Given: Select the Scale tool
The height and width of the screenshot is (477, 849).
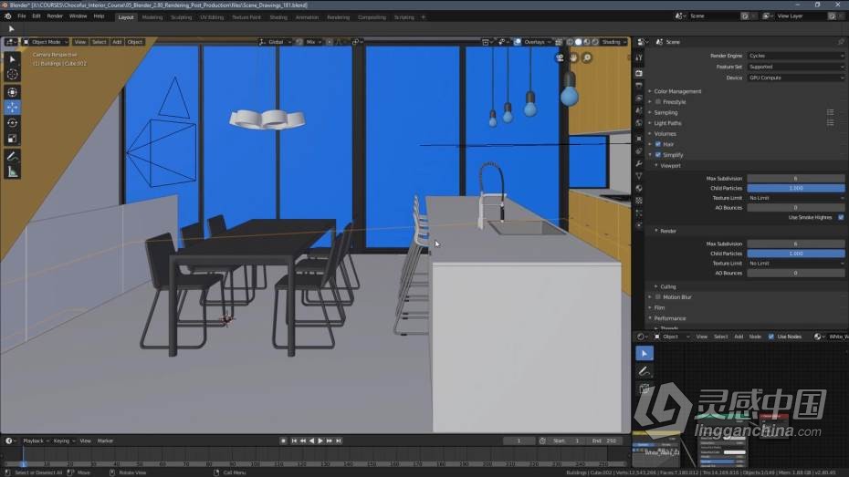Looking at the screenshot, I should coord(12,139).
